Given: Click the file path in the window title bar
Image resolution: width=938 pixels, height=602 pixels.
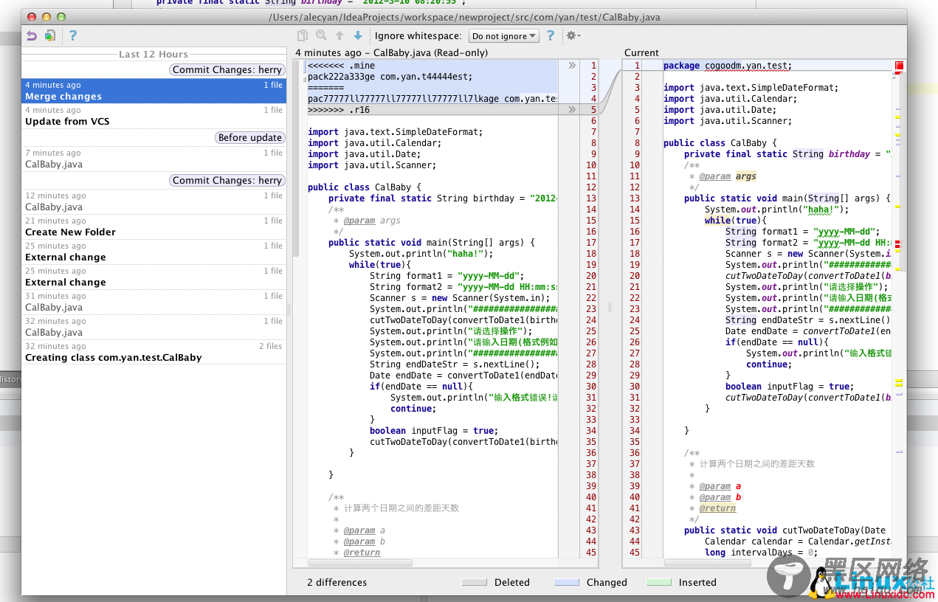Looking at the screenshot, I should pyautogui.click(x=464, y=17).
